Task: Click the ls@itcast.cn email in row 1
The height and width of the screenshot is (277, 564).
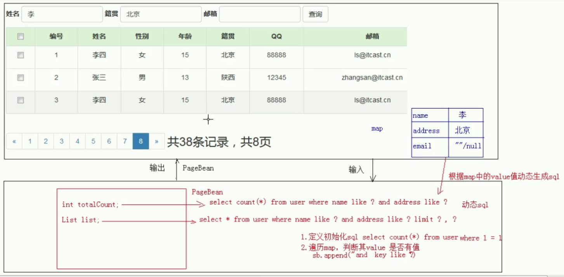Action: 372,55
